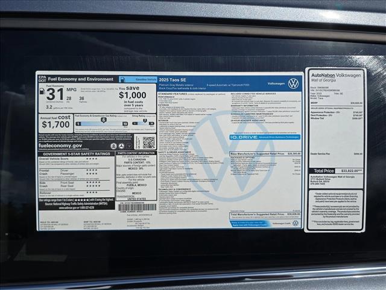Viewport: 386px width, 290px height.
Task: Click the 'U.S./CANADIAN PARTS CONTENT' text
Action: [137, 161]
